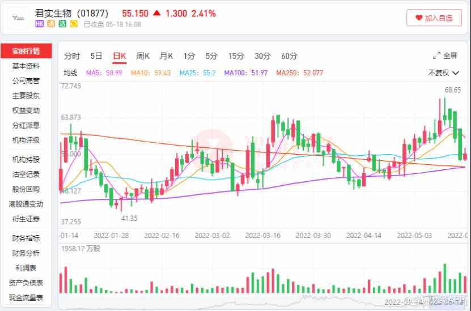Screen dimensions: 471x311
Task: Add stock to watchlist with 加入自选
Action: [434, 18]
